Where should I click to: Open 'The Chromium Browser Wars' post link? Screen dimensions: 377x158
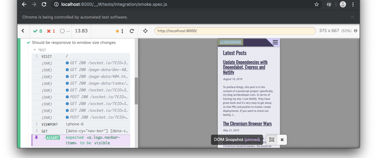click(x=247, y=124)
